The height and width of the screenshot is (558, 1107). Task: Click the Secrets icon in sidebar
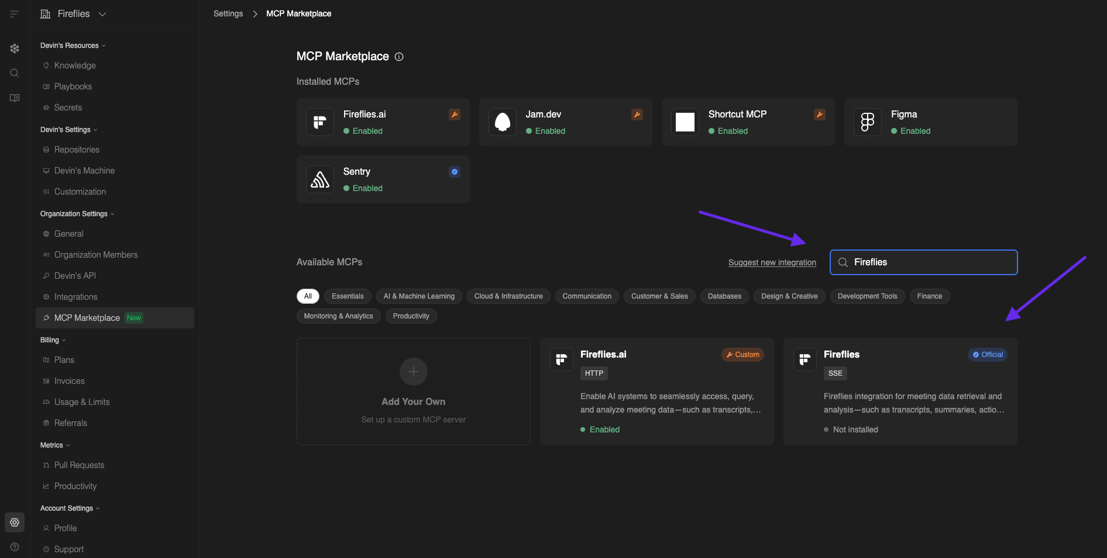[46, 108]
